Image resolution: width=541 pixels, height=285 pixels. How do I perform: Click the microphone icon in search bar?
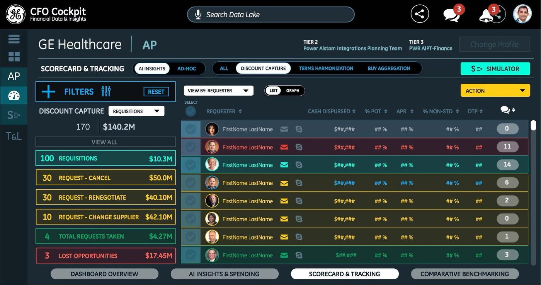198,15
